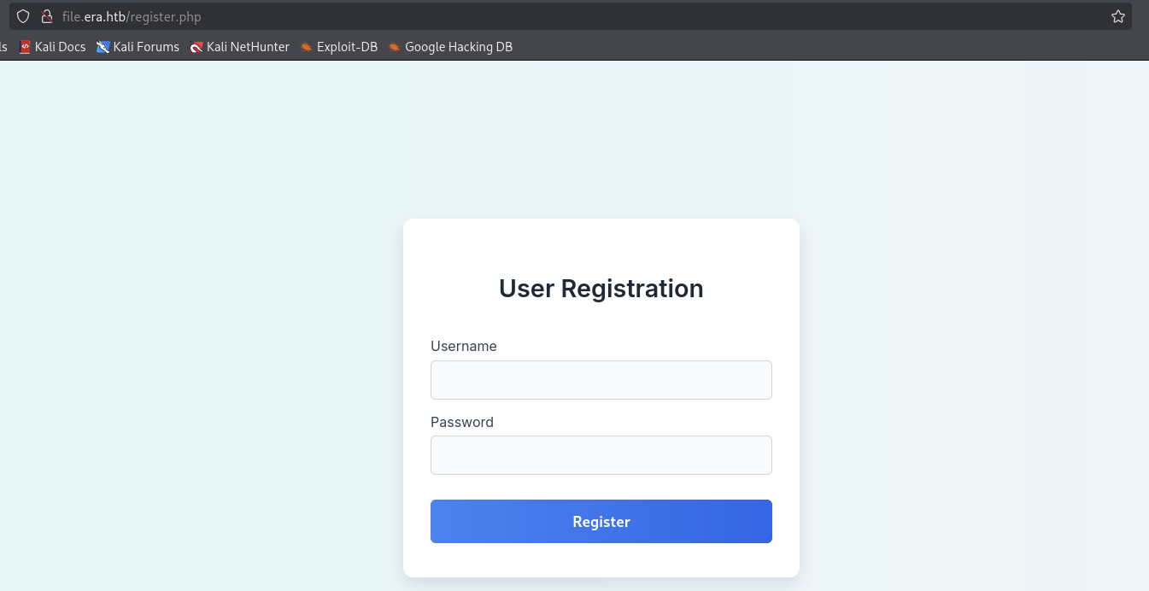Screen dimensions: 1149x591
Task: Open the tracking protection shield icon
Action: coord(23,16)
